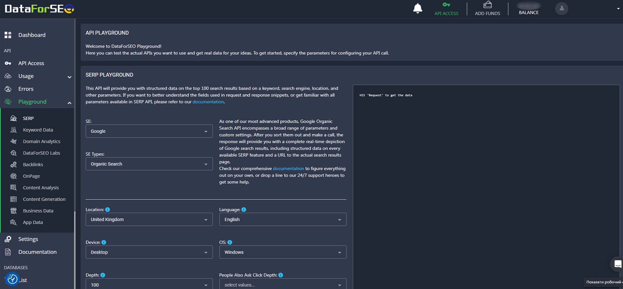Select Content Generation in Playground menu

coord(44,199)
